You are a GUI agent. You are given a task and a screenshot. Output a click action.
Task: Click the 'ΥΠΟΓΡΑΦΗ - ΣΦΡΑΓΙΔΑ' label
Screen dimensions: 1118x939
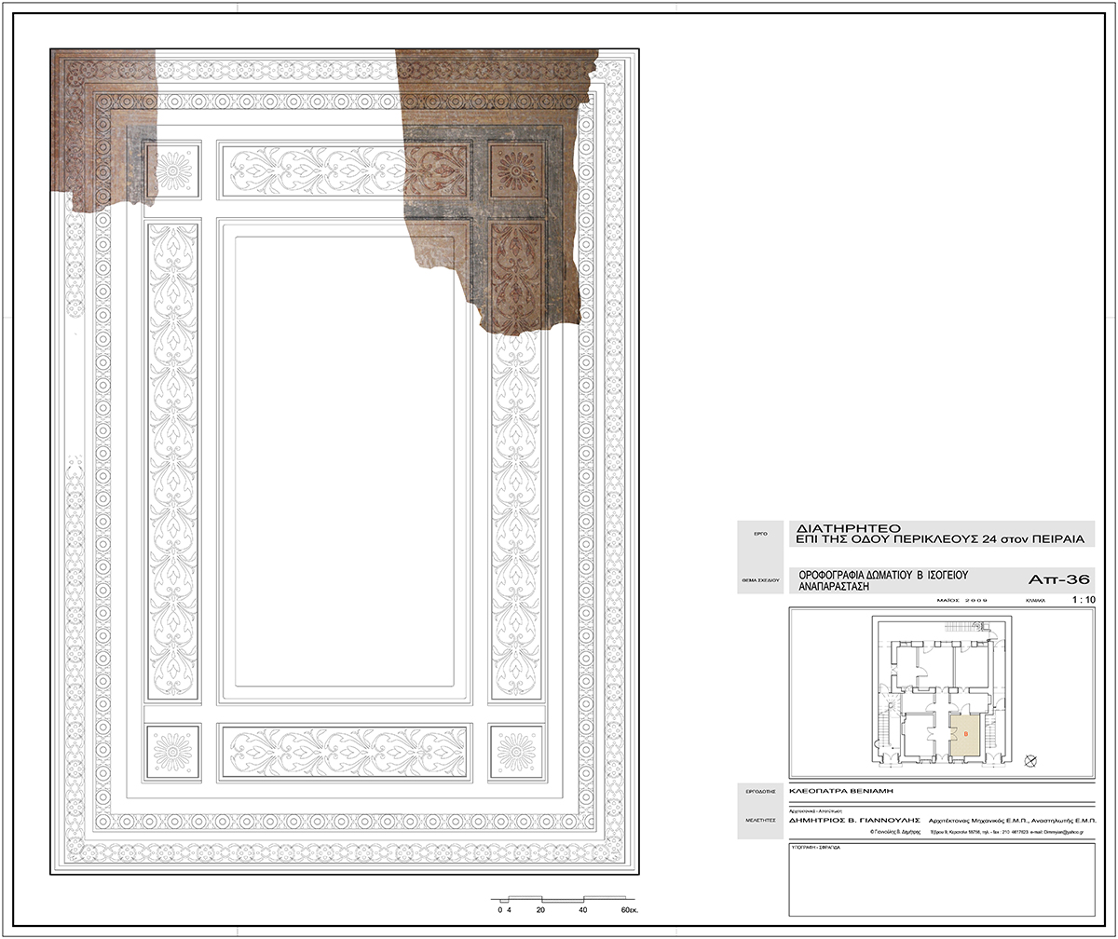tap(815, 849)
